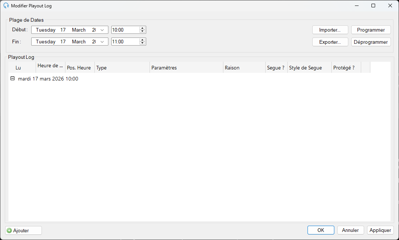399x240 pixels.
Task: Minimize the Modifier Playout Log window
Action: [x=357, y=6]
